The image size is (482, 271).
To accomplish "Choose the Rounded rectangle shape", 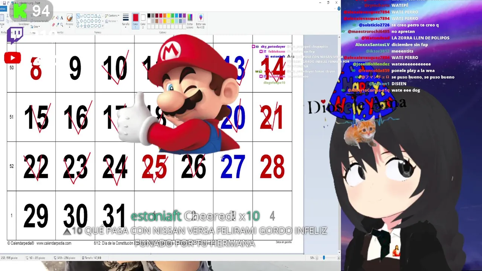I will [x=92, y=16].
